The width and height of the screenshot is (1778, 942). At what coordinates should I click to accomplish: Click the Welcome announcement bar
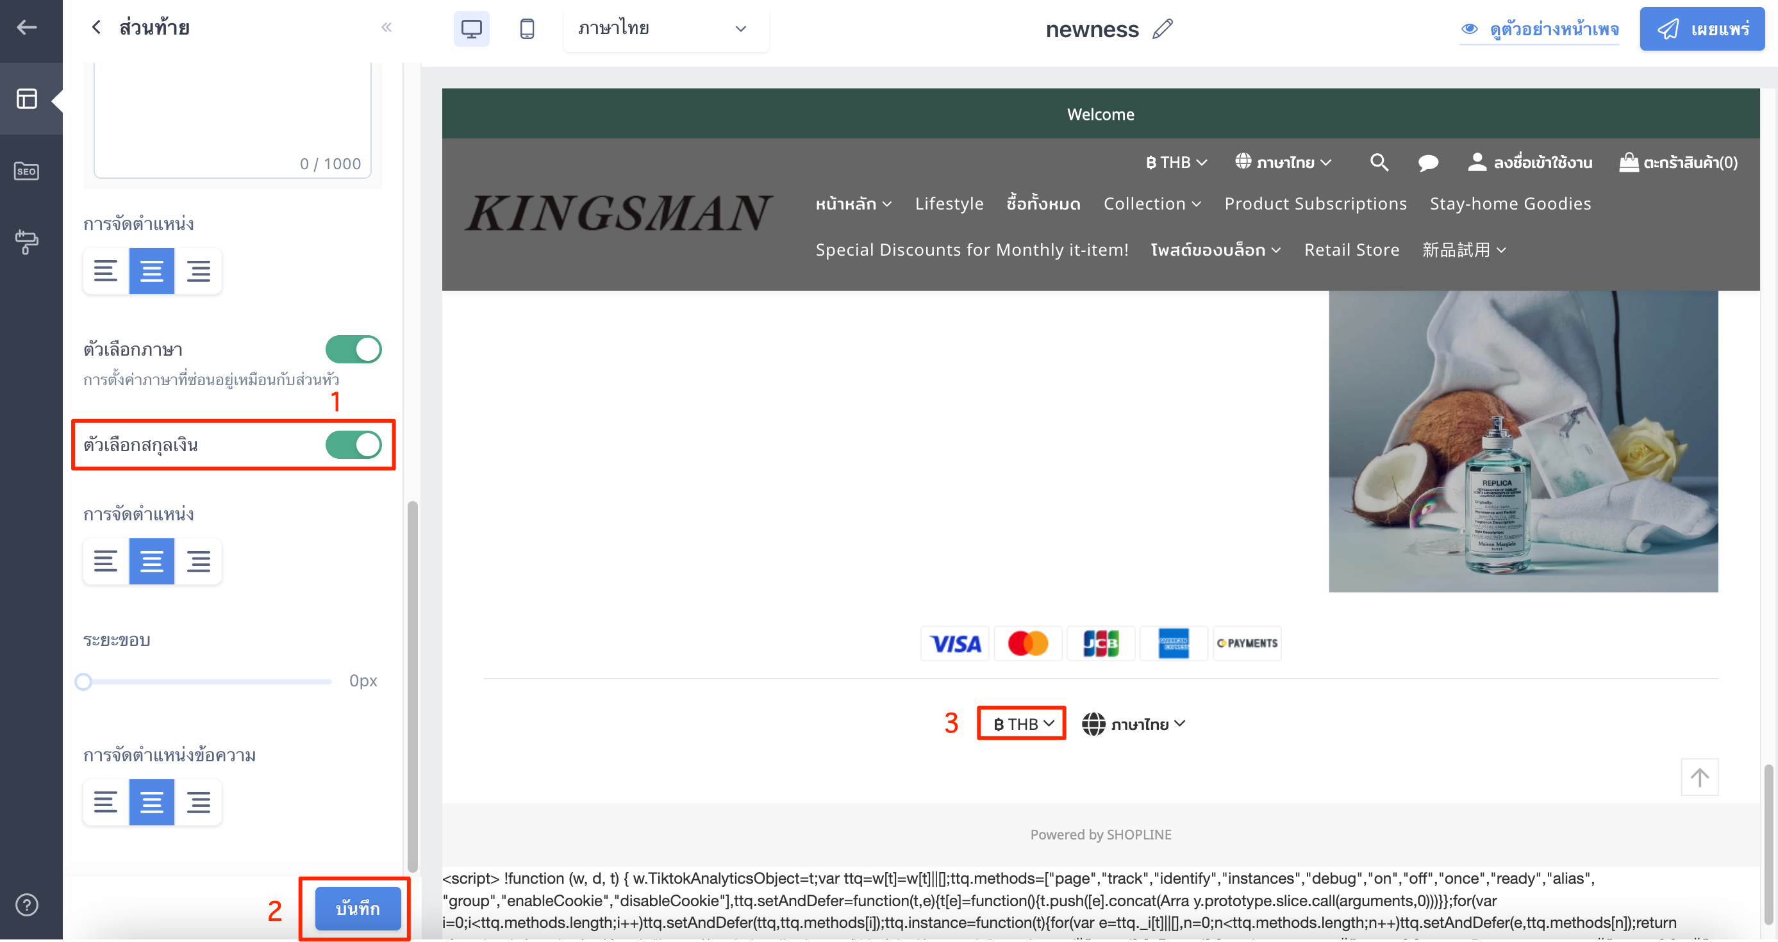[1101, 114]
